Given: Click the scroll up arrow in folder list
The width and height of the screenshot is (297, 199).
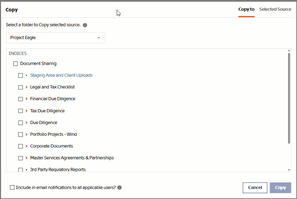Looking at the screenshot, I should (289, 50).
